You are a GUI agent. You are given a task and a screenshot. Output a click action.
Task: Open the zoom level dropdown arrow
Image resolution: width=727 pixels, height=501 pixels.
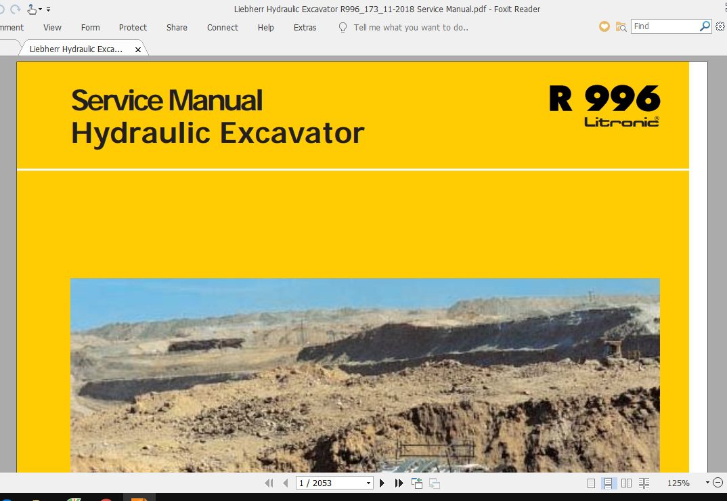(707, 483)
